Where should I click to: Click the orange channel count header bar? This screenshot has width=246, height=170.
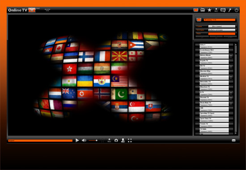click(220, 20)
